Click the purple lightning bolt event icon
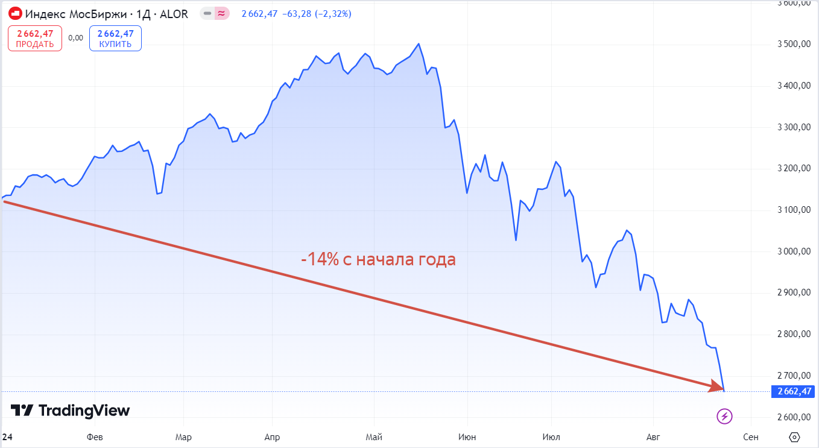Viewport: 819px width, 448px height. point(725,415)
